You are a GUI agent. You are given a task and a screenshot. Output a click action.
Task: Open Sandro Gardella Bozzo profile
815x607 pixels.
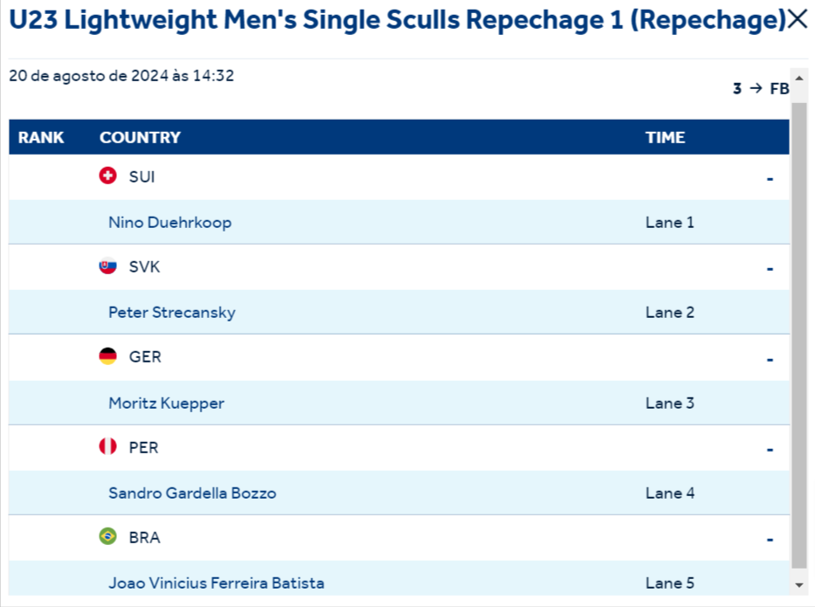click(192, 493)
